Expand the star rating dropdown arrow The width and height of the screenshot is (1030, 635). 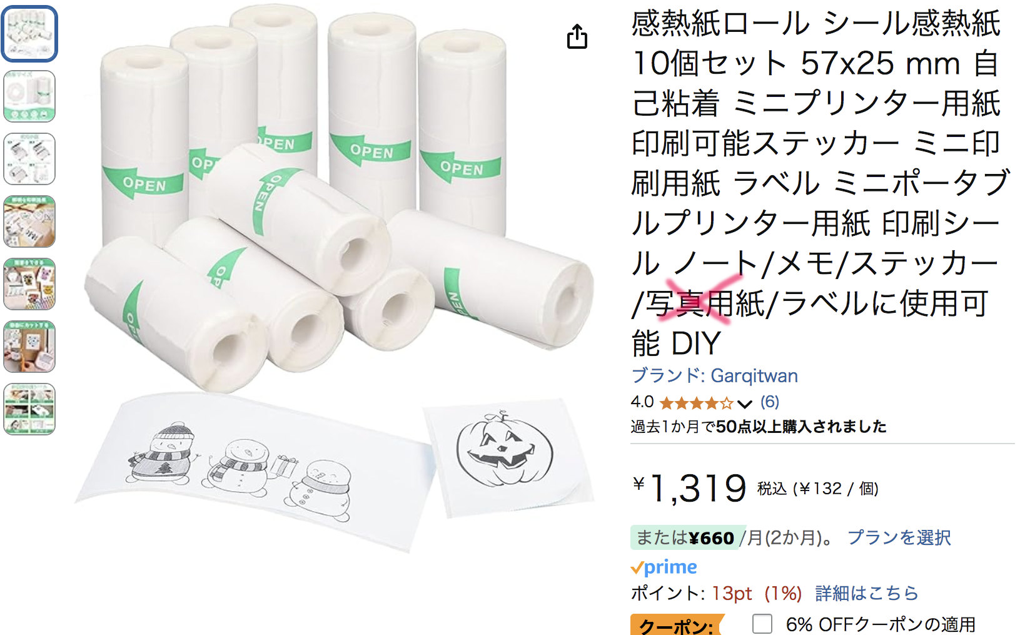tap(744, 404)
